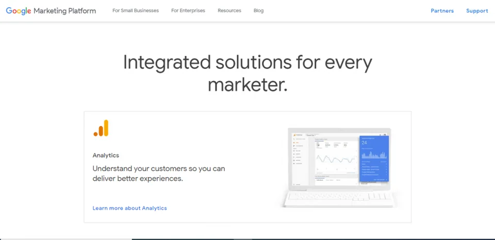The width and height of the screenshot is (495, 240).
Task: Open the Support link
Action: [477, 11]
